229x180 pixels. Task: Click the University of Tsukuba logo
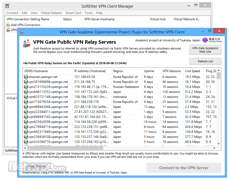point(212,40)
